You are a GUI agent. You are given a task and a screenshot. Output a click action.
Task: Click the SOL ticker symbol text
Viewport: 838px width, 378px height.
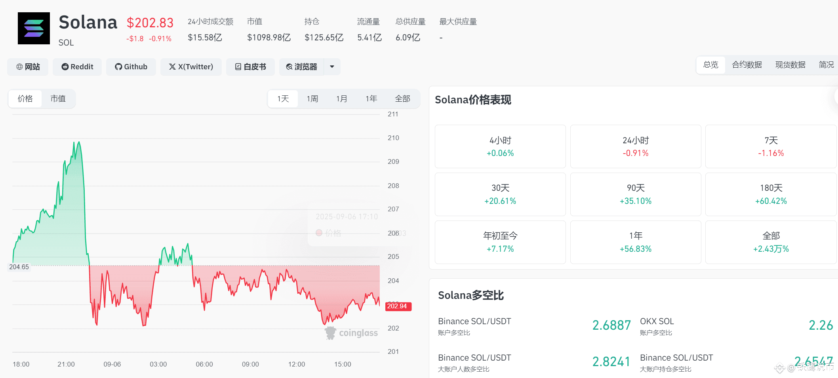coord(66,43)
